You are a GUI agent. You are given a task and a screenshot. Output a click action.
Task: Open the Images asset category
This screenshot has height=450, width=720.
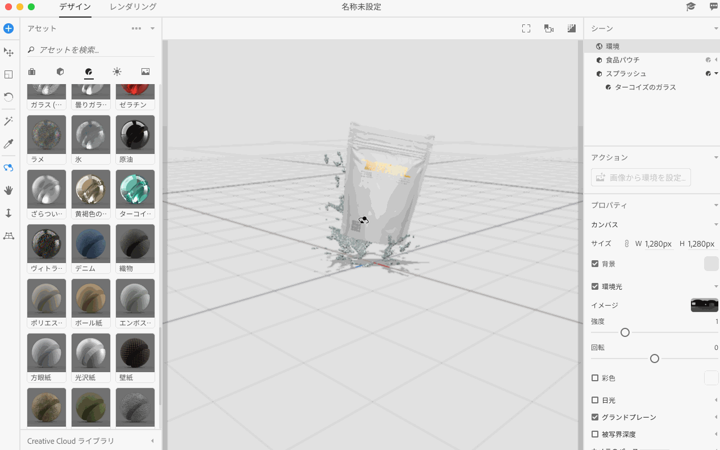(x=145, y=72)
